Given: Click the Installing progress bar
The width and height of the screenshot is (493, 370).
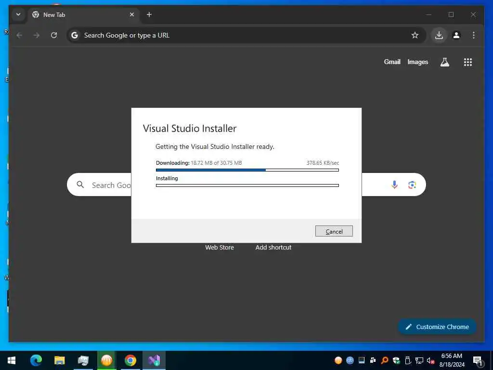Looking at the screenshot, I should point(247,185).
